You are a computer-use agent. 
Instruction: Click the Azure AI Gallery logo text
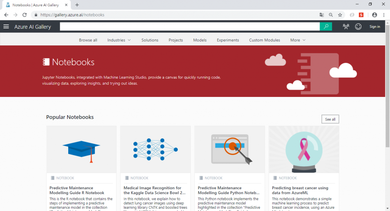(x=33, y=27)
